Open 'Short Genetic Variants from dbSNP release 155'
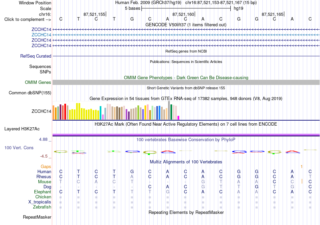 pyautogui.click(x=186, y=88)
